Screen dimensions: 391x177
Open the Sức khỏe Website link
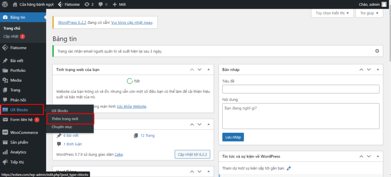[x=131, y=107]
